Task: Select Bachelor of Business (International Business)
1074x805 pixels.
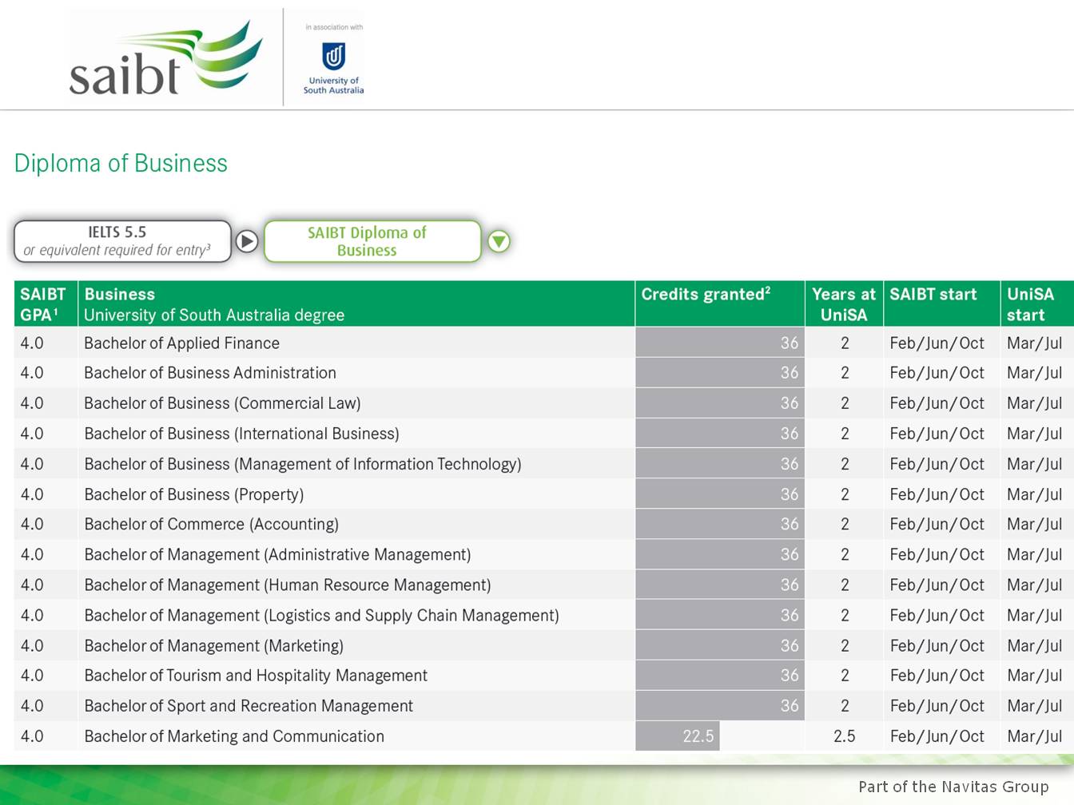Action: 241,434
